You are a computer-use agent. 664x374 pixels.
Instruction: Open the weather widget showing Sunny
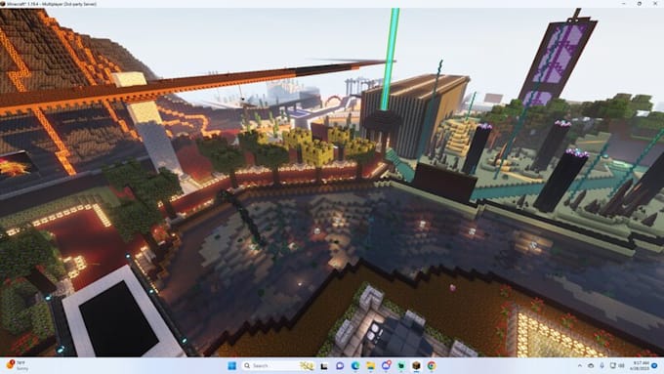(x=17, y=365)
